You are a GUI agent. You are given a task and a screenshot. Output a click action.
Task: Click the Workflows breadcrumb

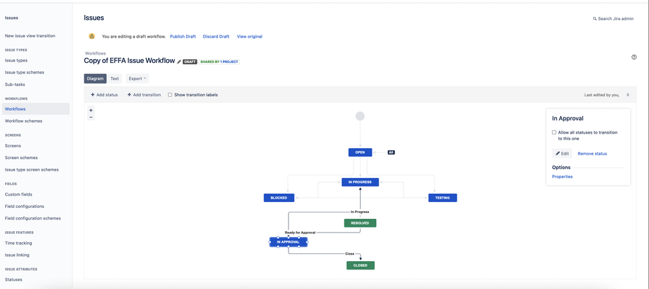pyautogui.click(x=95, y=53)
